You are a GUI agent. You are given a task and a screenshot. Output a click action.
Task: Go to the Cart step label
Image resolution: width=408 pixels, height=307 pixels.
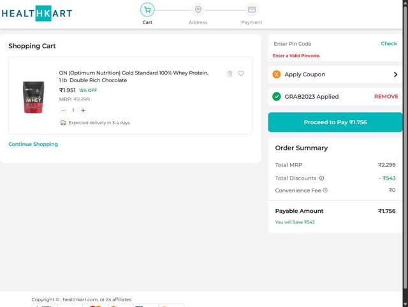tap(147, 22)
